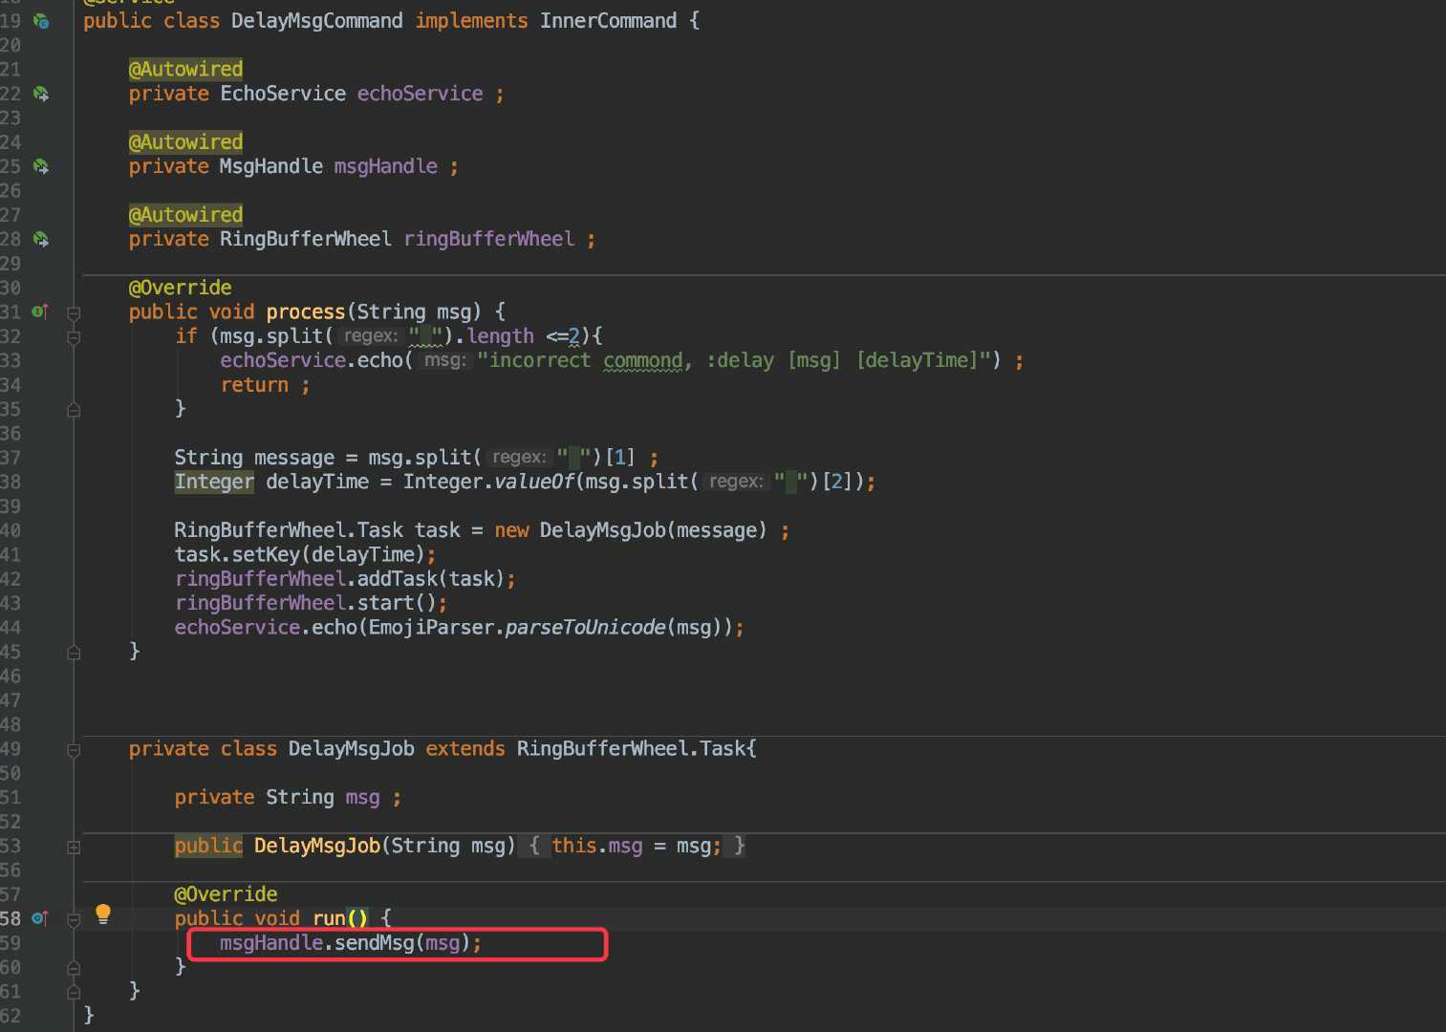
Task: Click addTask method call on line 42
Action: click(398, 579)
